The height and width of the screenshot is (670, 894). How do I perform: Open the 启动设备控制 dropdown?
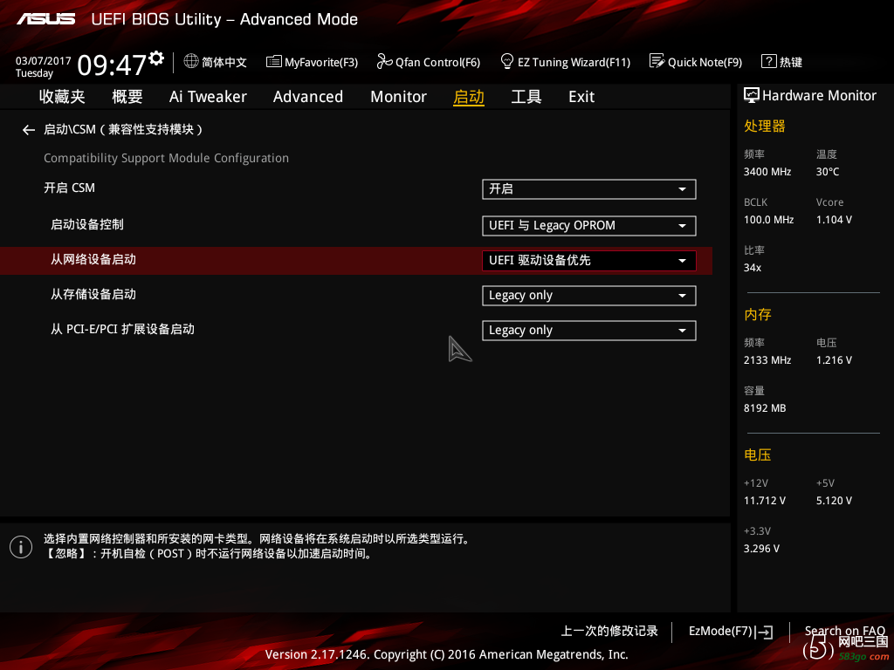pos(589,226)
